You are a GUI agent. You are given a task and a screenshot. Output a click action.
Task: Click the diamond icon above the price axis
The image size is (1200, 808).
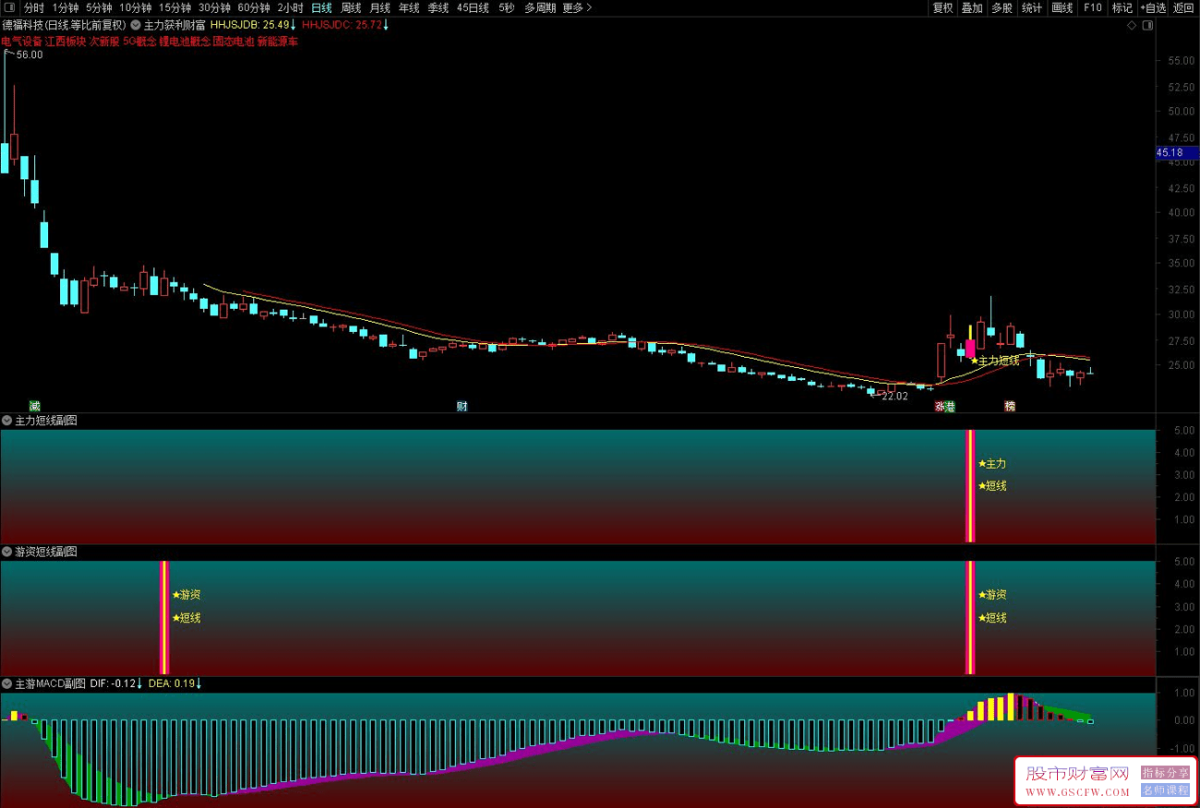1132,26
